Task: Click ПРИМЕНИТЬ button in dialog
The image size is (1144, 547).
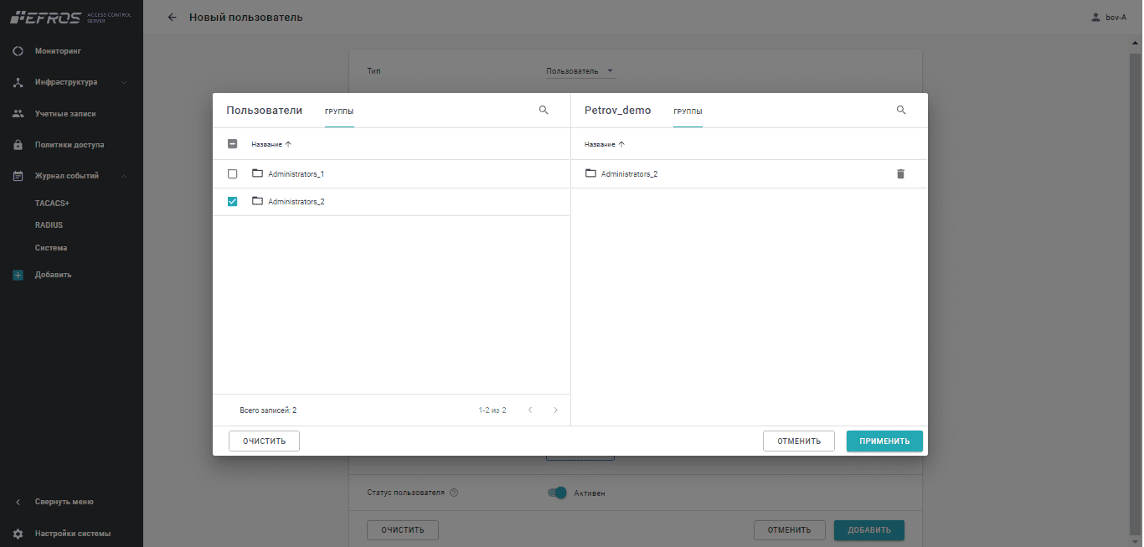Action: [x=884, y=441]
